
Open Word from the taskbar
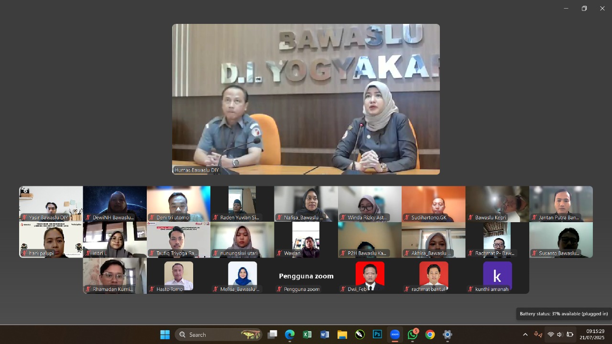(325, 334)
